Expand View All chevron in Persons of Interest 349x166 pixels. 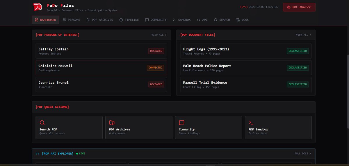tap(166, 35)
